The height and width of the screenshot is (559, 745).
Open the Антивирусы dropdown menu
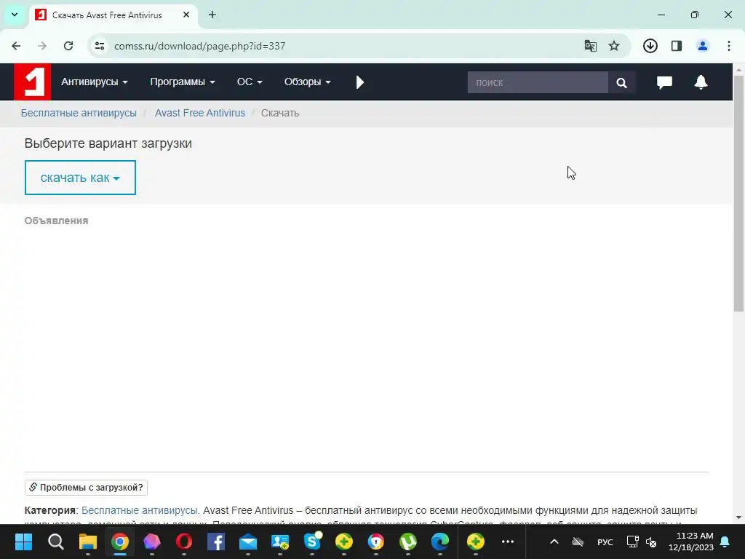[x=94, y=82]
